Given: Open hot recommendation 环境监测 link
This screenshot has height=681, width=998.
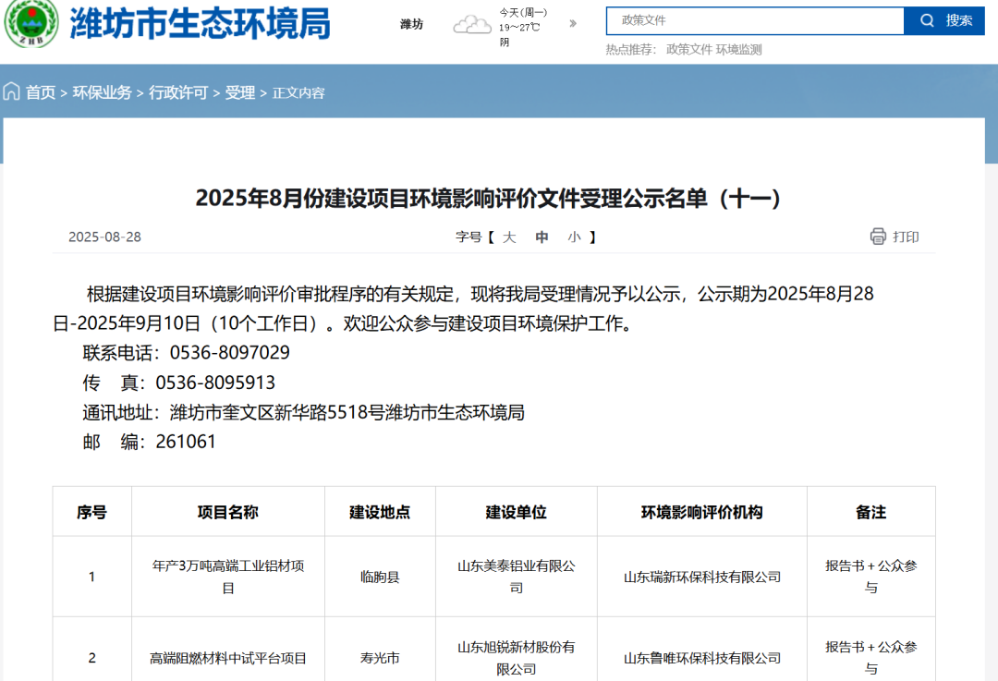Looking at the screenshot, I should pos(738,50).
